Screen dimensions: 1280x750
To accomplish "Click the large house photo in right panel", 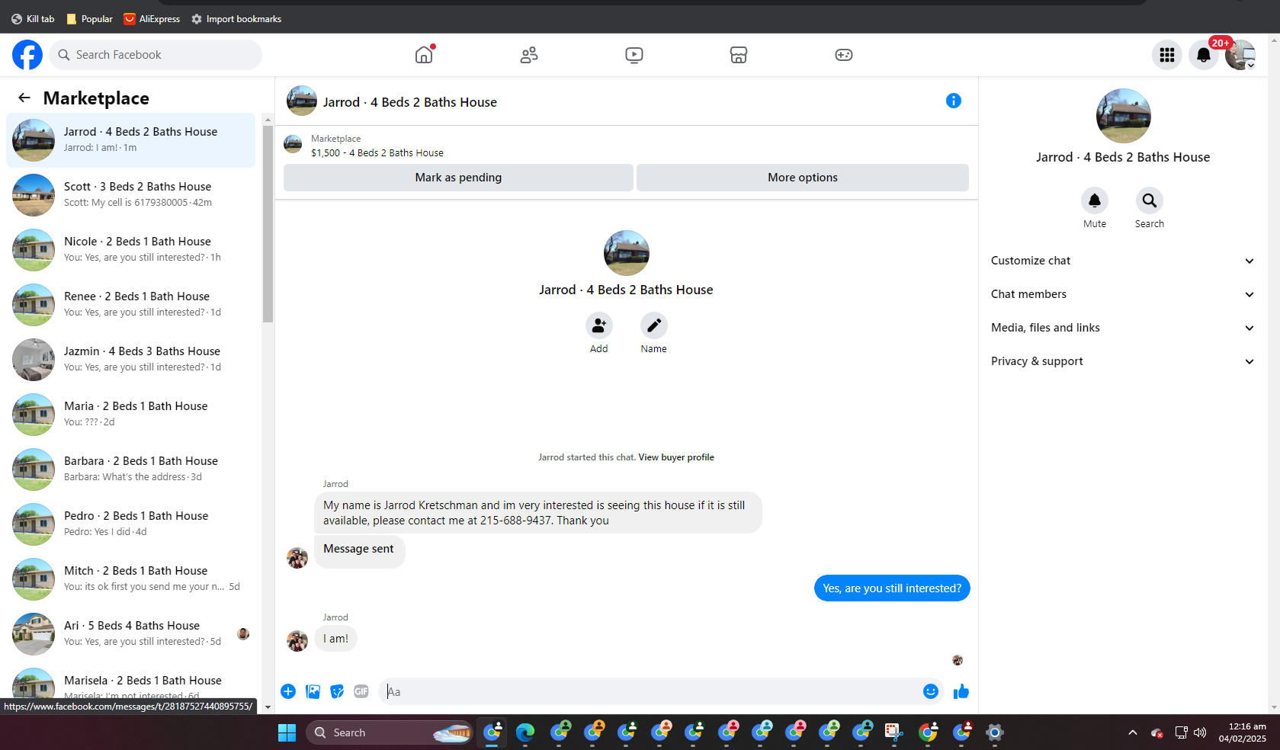I will [x=1124, y=116].
